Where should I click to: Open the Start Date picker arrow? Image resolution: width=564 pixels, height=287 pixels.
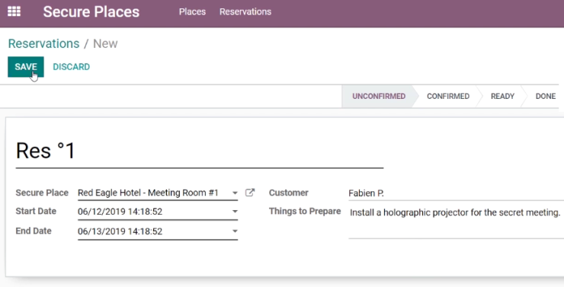[x=235, y=212]
